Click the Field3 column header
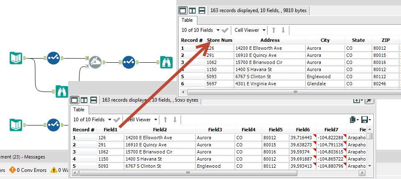 [215, 130]
